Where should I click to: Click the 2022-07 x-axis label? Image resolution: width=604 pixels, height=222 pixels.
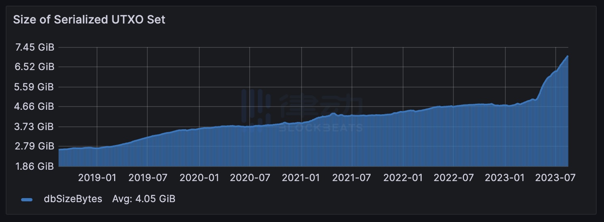[454, 177]
